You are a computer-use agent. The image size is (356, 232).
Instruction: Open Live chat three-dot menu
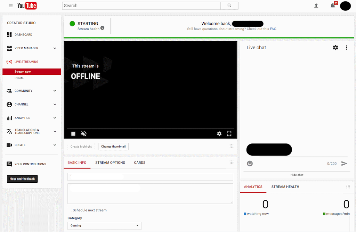tap(346, 47)
